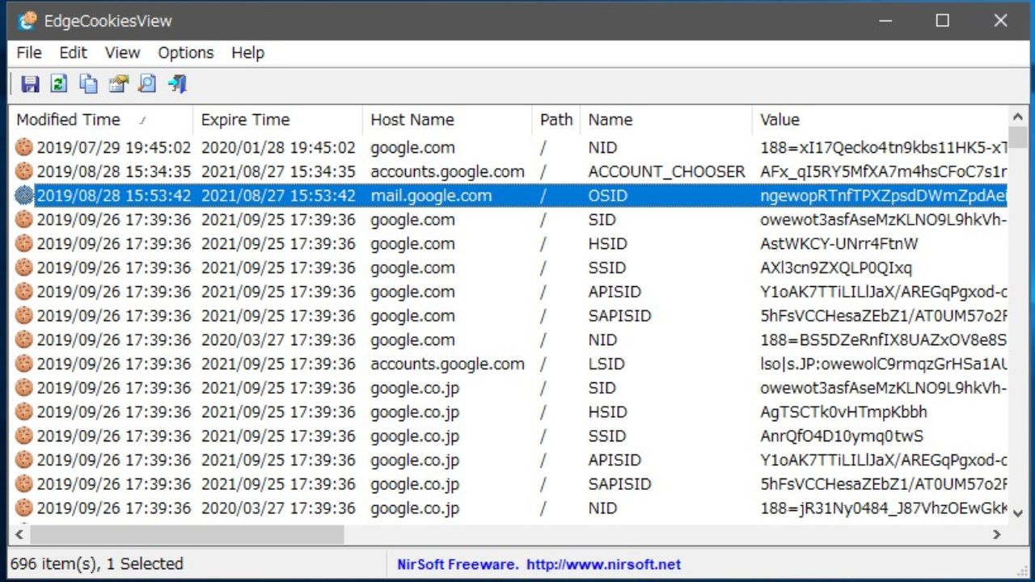Screen dimensions: 1035x582
Task: Click the Exit toolbar icon
Action: (177, 83)
